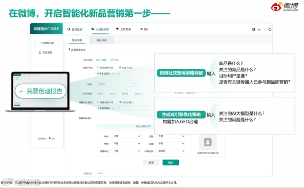Open the AI营销洞察 nav menu

100,29
